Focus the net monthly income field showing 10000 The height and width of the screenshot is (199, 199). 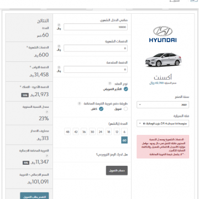(96, 27)
